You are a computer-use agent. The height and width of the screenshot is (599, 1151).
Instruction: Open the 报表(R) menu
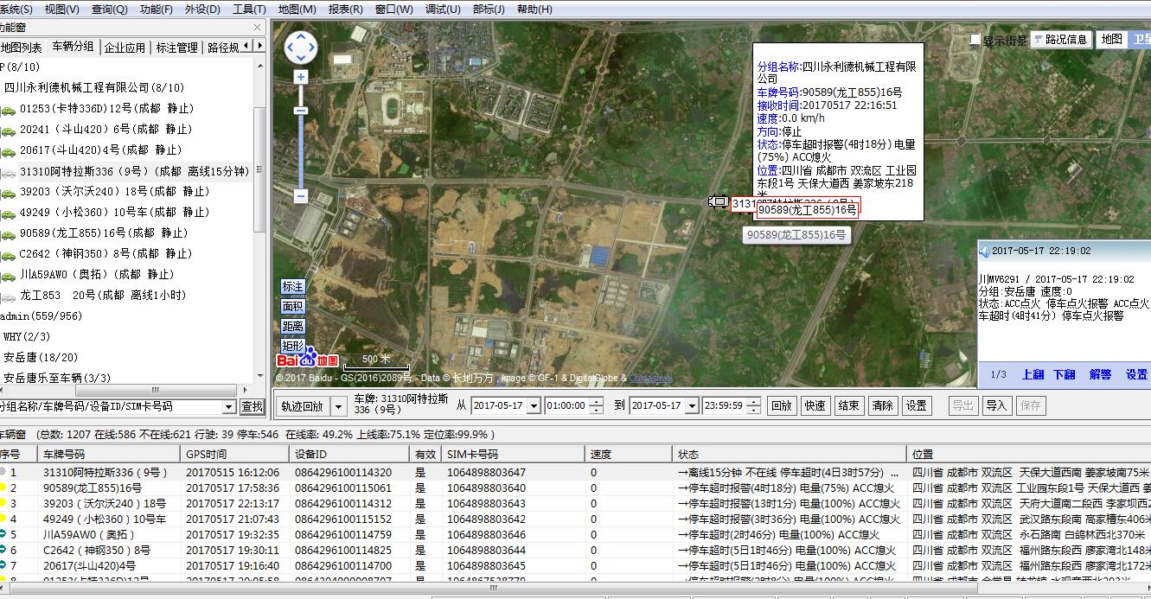(345, 10)
